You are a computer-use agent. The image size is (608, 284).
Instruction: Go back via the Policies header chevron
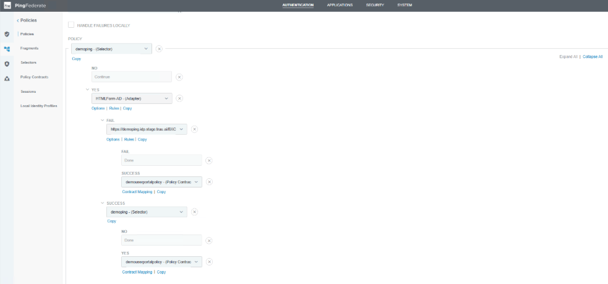click(18, 20)
